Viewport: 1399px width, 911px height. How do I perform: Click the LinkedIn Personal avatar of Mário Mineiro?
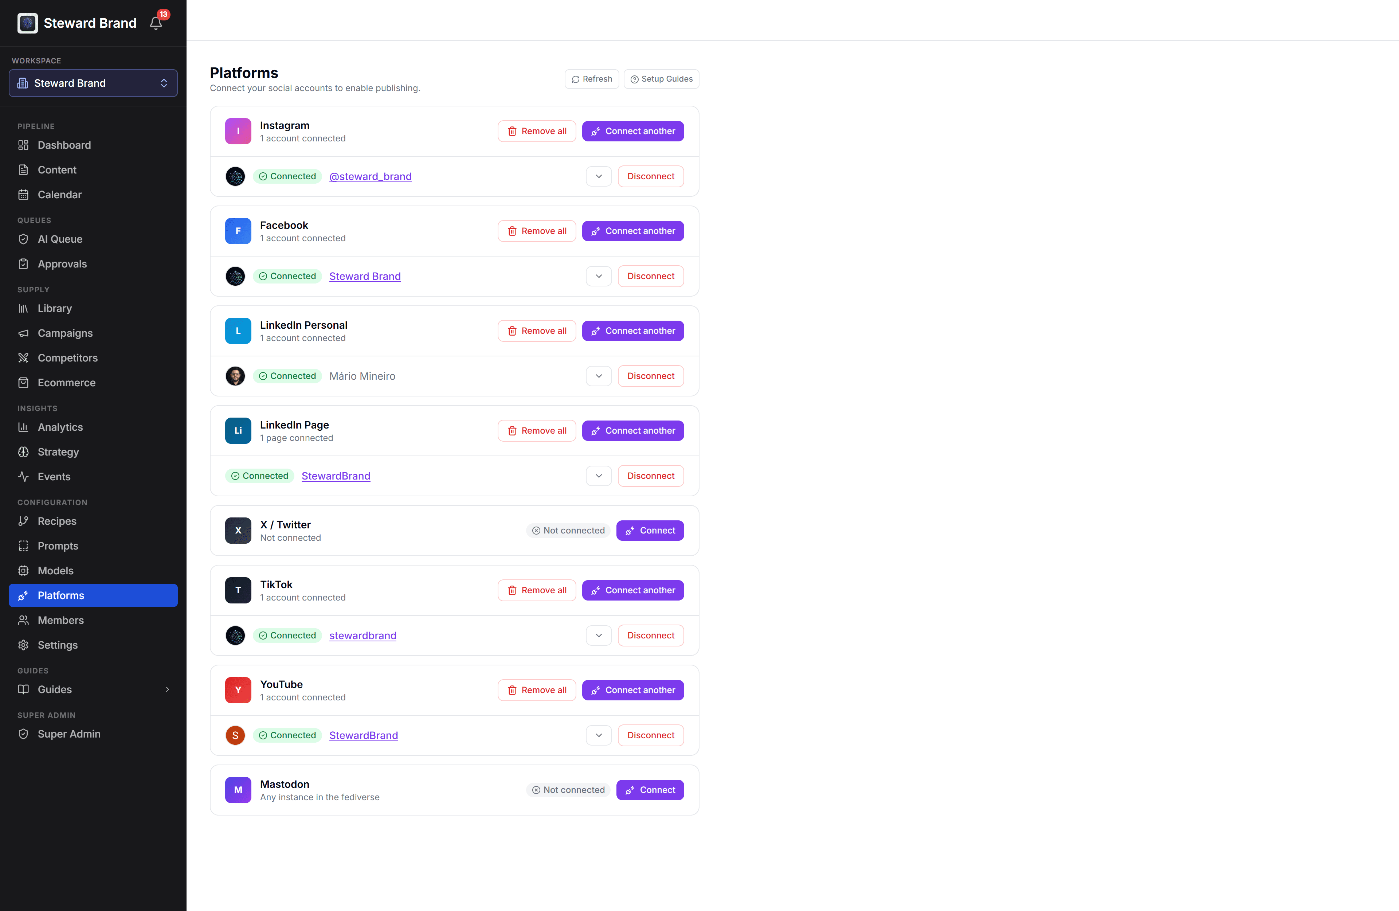click(x=235, y=376)
